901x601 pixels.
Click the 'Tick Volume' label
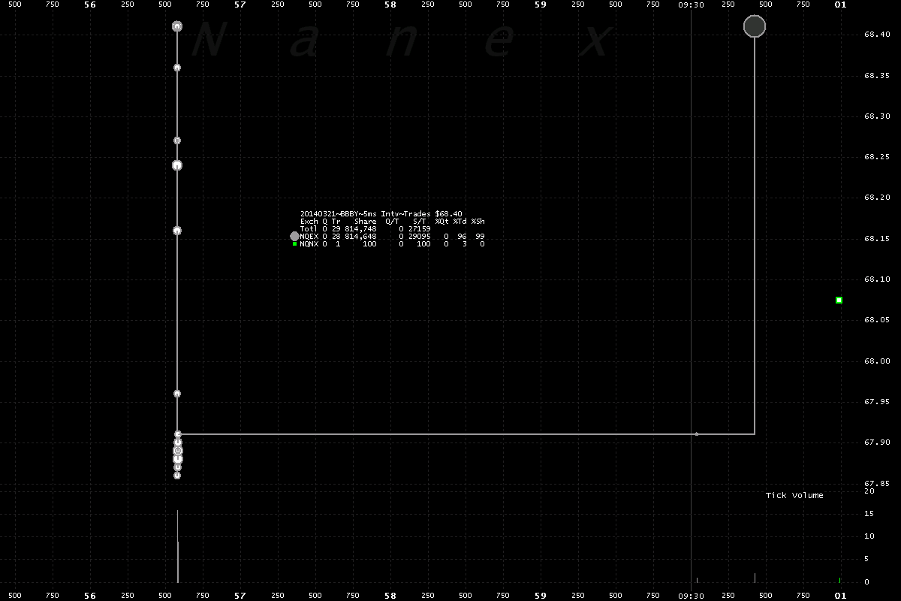[794, 495]
